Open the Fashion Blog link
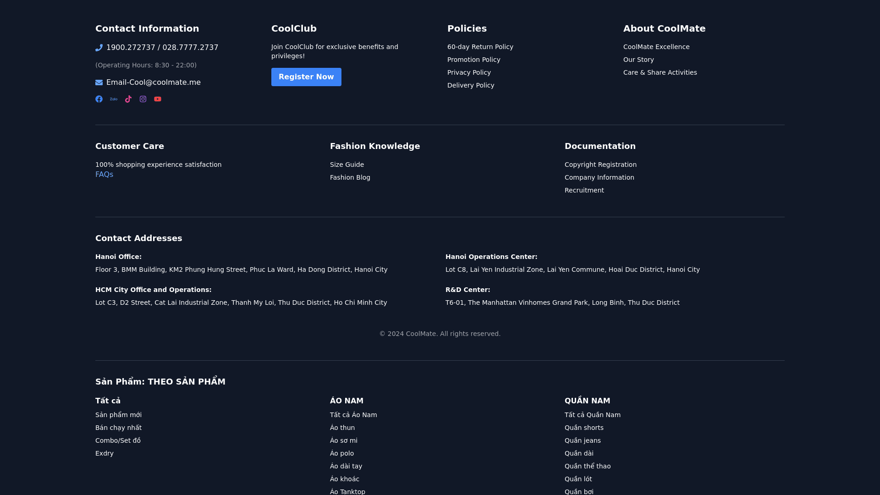This screenshot has width=880, height=495. point(350,177)
